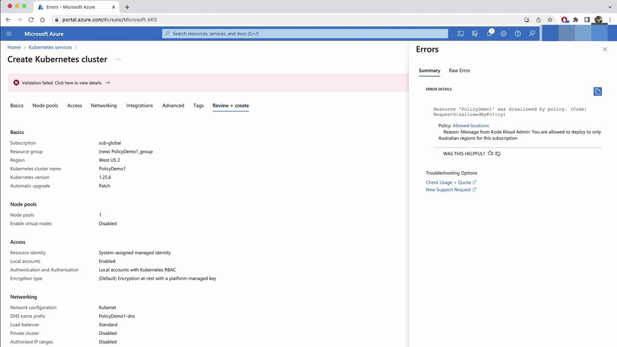Click the DNS name prefix value 'PolicyDemo1-dns'

click(x=117, y=316)
